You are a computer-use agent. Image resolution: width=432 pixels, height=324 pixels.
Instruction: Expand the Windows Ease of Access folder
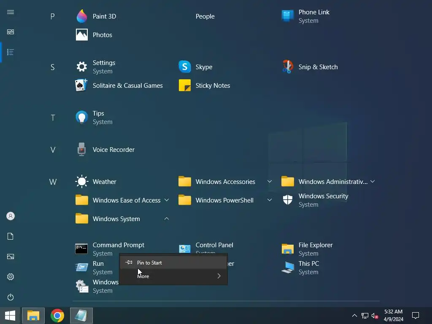point(122,200)
